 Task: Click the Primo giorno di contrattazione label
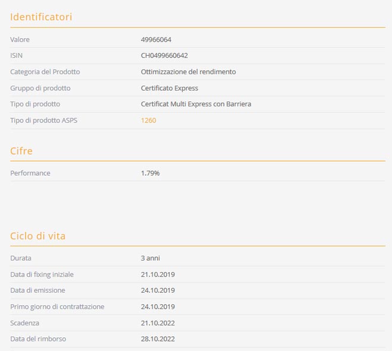pos(57,307)
